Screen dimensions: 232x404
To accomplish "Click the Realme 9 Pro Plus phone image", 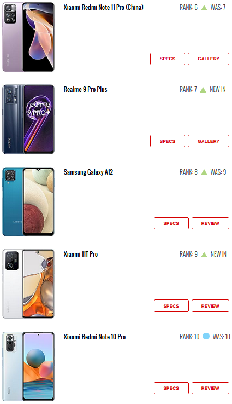I will 28,119.
